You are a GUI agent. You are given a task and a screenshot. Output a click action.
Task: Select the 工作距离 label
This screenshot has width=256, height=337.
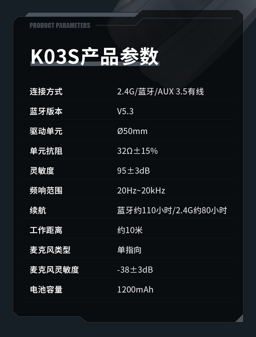click(x=46, y=230)
